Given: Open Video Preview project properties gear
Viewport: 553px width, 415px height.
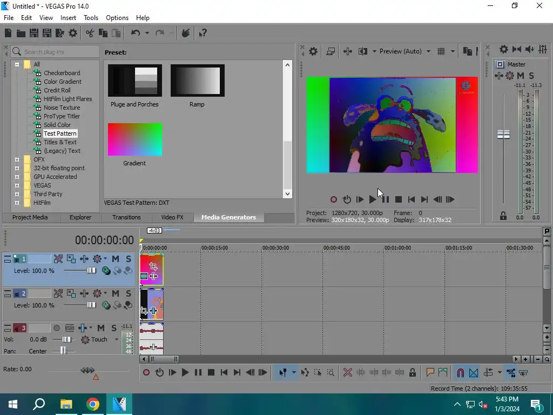Looking at the screenshot, I should 313,51.
